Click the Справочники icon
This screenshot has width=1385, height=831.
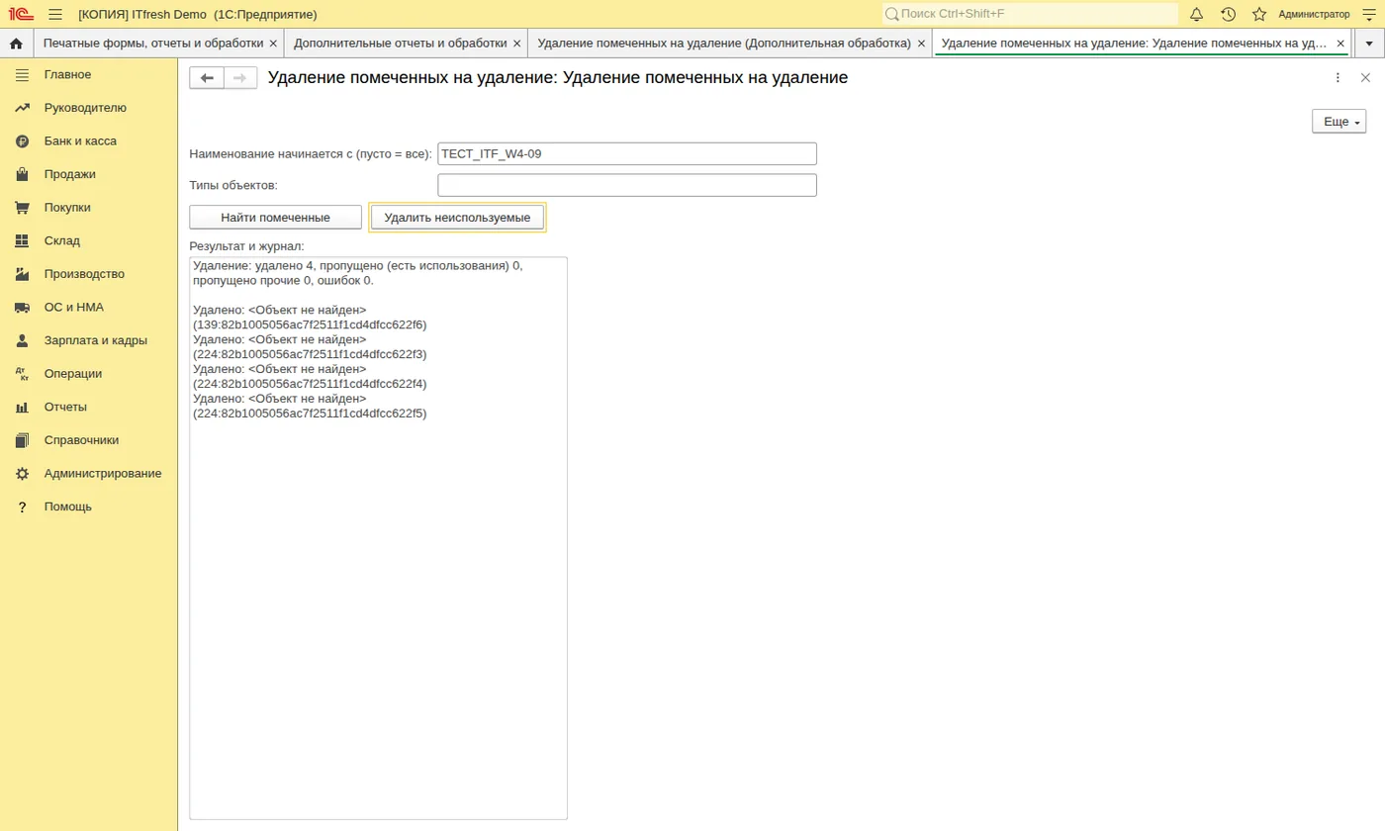point(22,440)
